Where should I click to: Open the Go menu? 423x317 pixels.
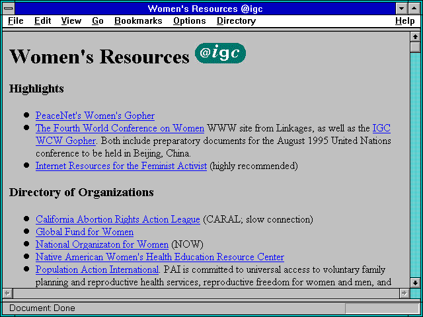click(97, 21)
